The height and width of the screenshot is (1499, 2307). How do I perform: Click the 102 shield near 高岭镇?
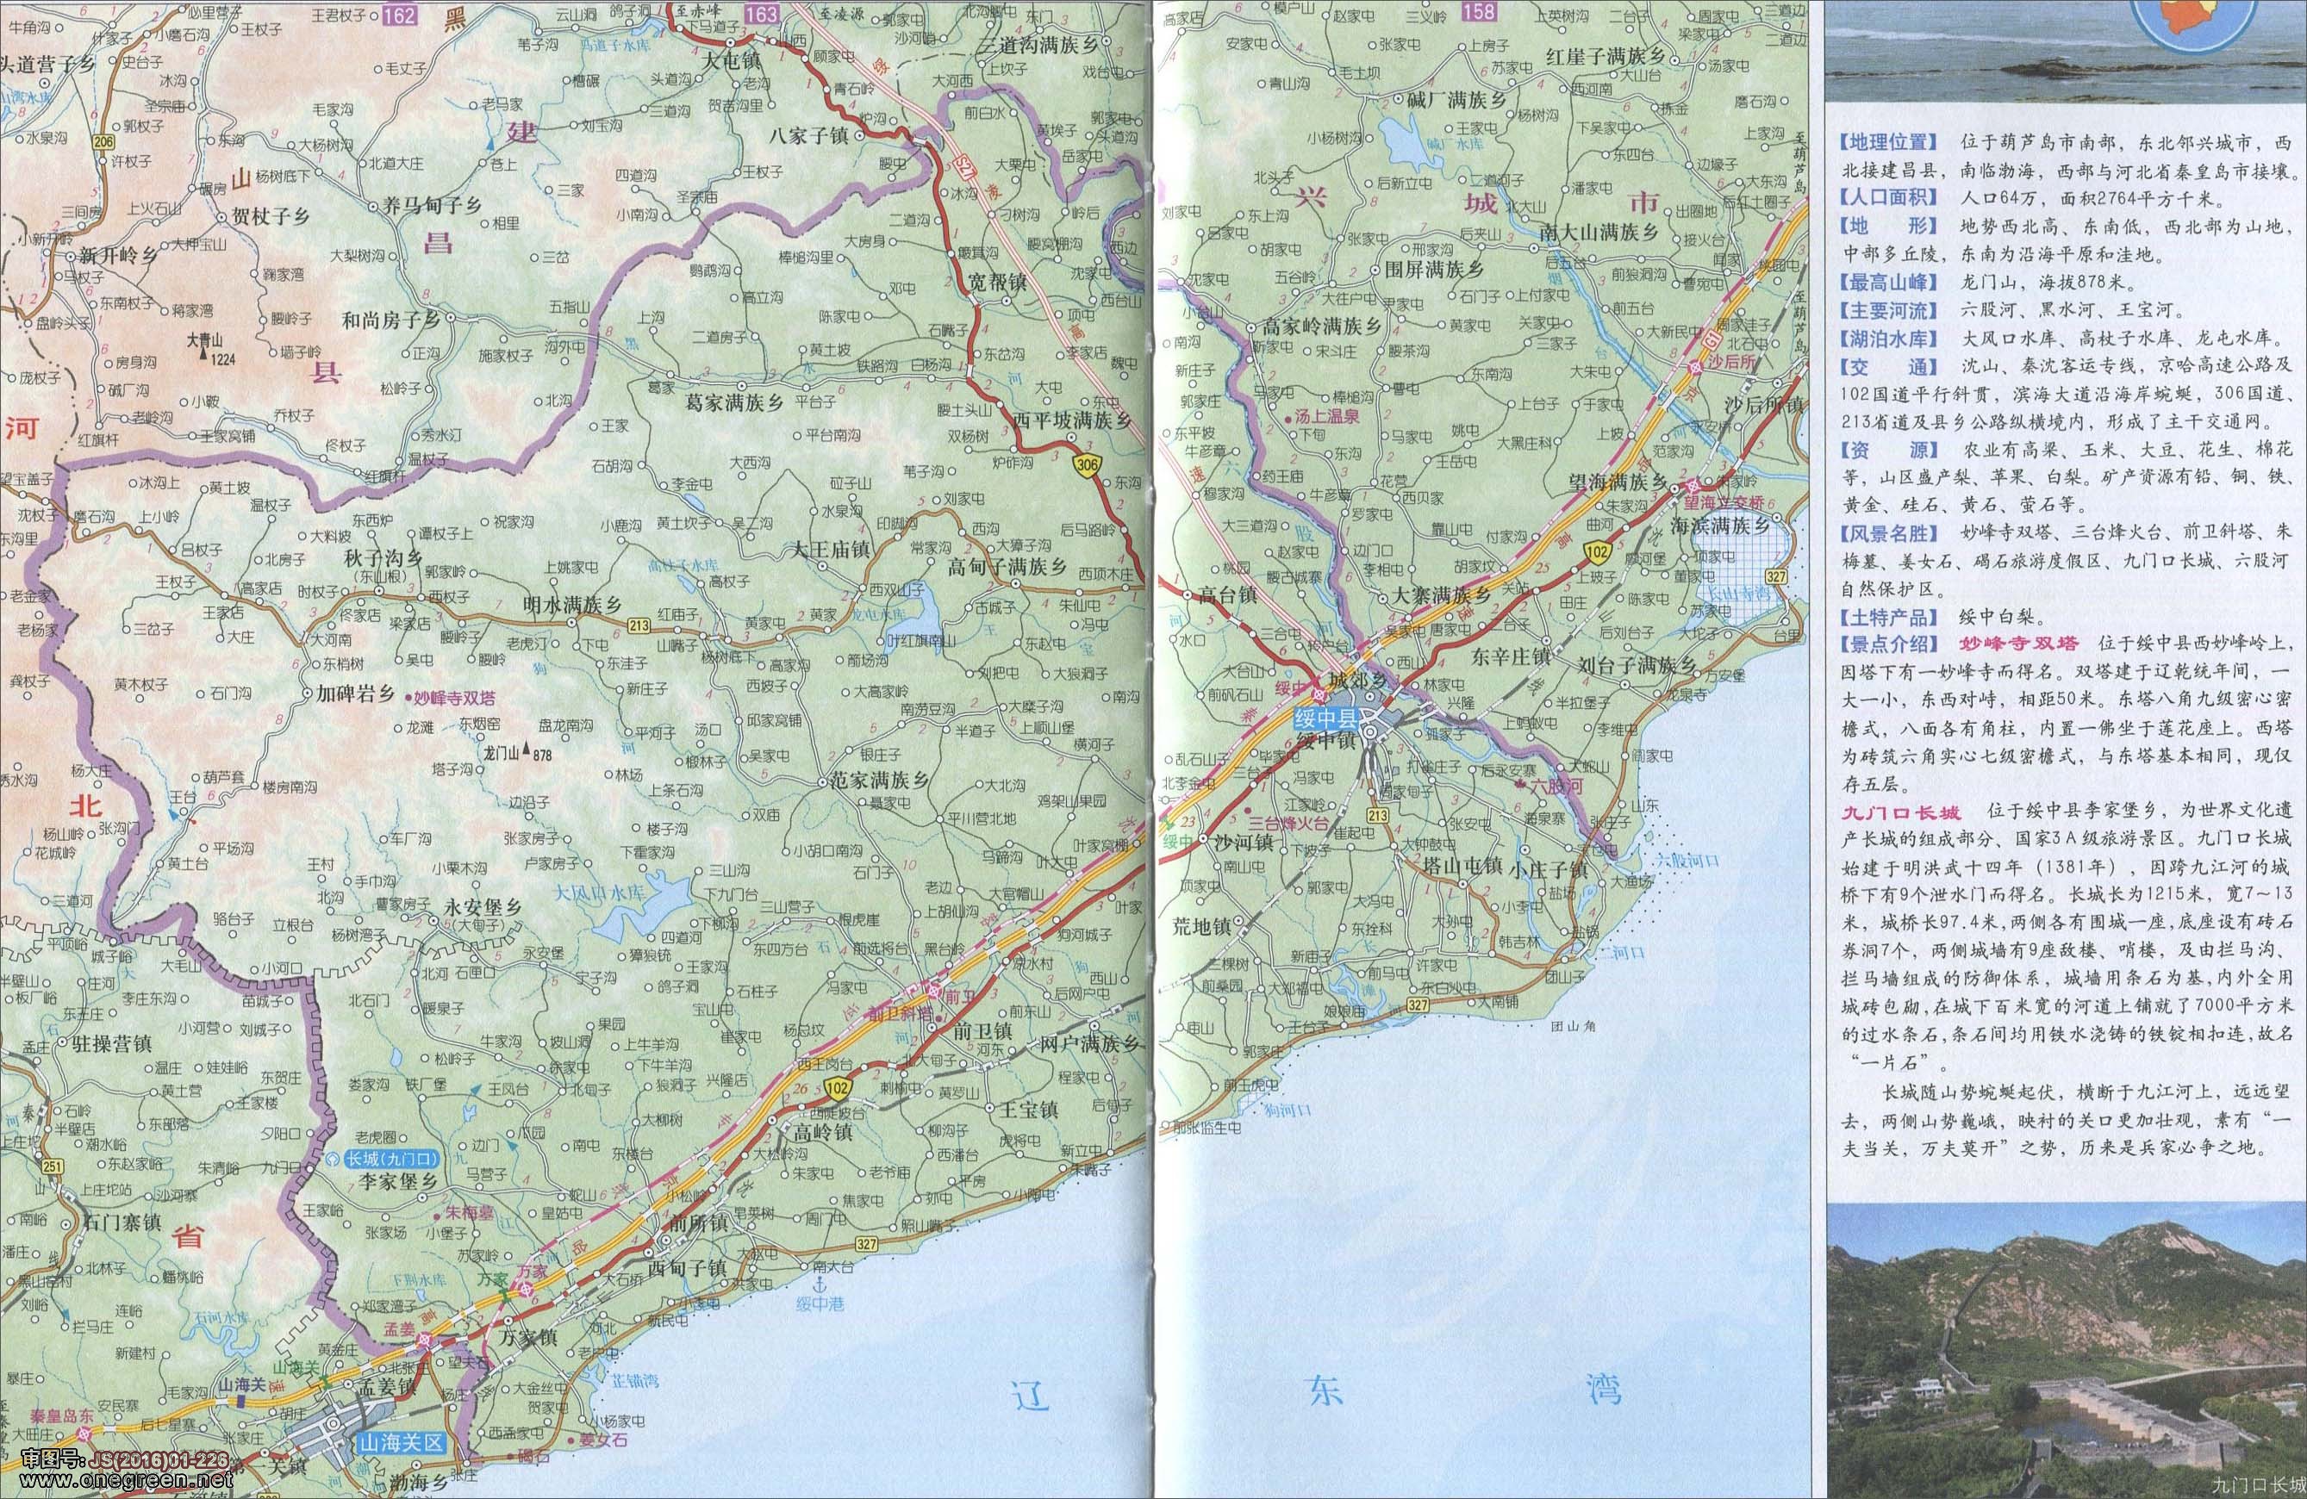click(839, 1087)
